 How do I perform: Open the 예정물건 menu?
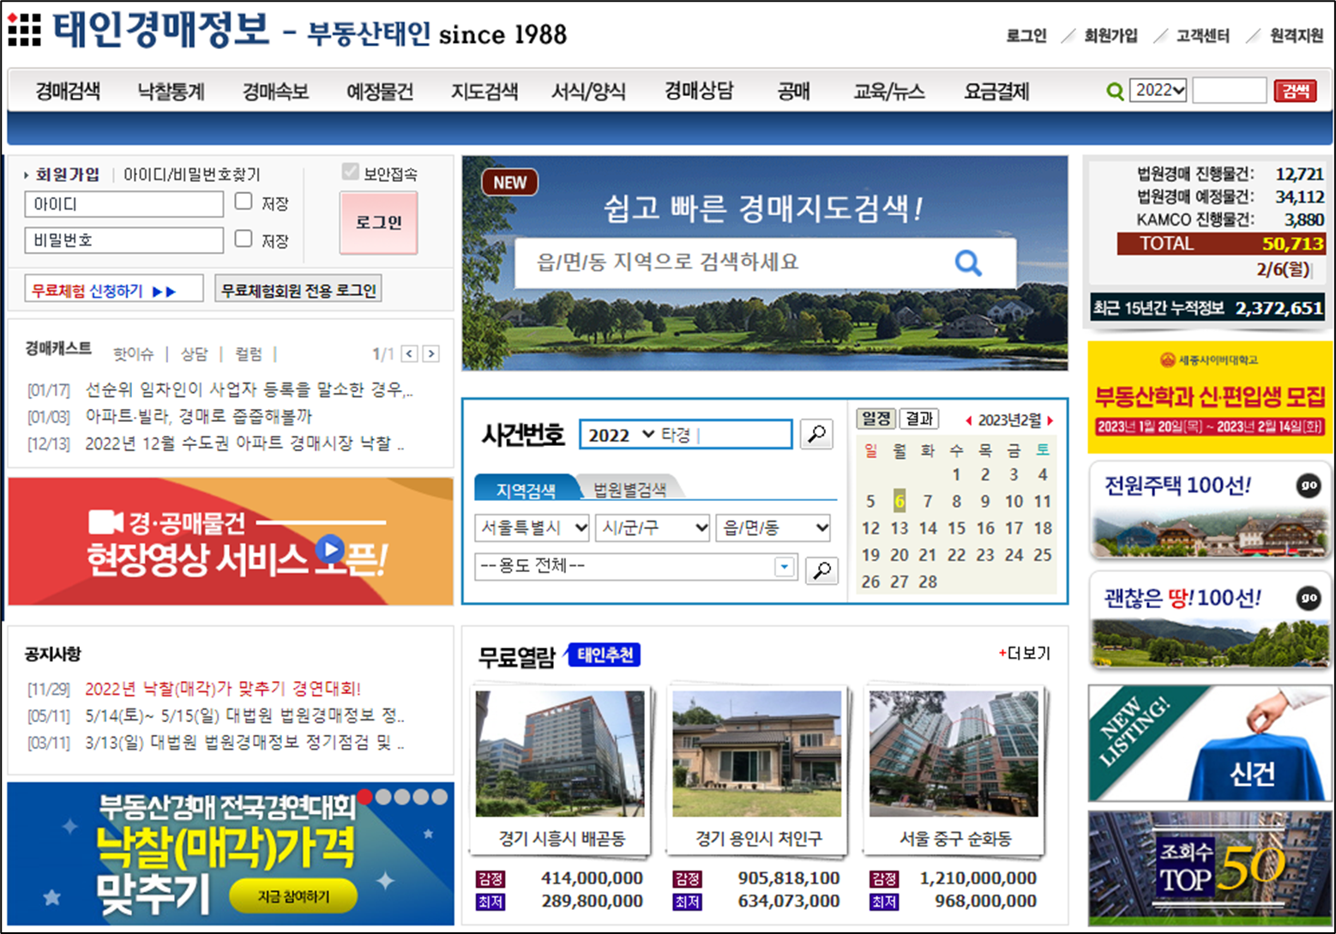(x=380, y=91)
